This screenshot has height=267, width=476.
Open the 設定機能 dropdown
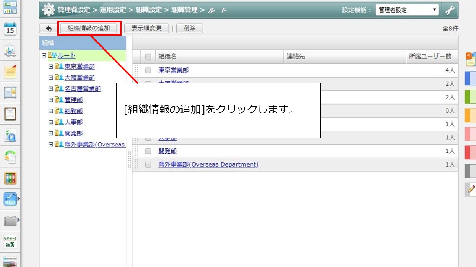(x=407, y=10)
